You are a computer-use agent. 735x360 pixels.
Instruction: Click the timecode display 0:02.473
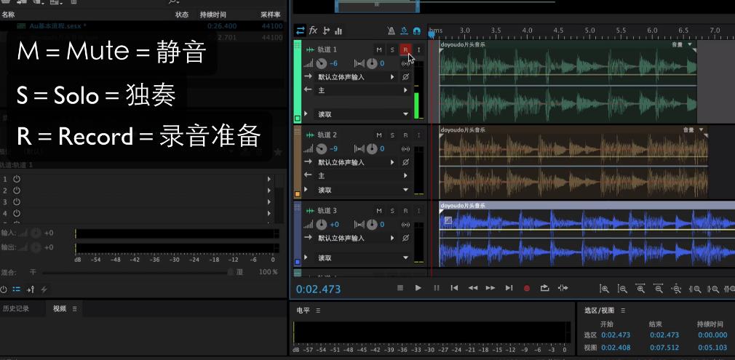[318, 289]
